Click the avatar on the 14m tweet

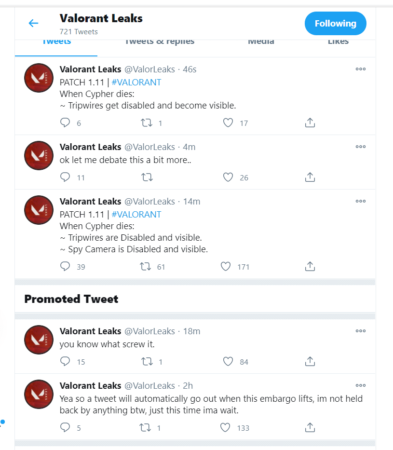(x=39, y=210)
